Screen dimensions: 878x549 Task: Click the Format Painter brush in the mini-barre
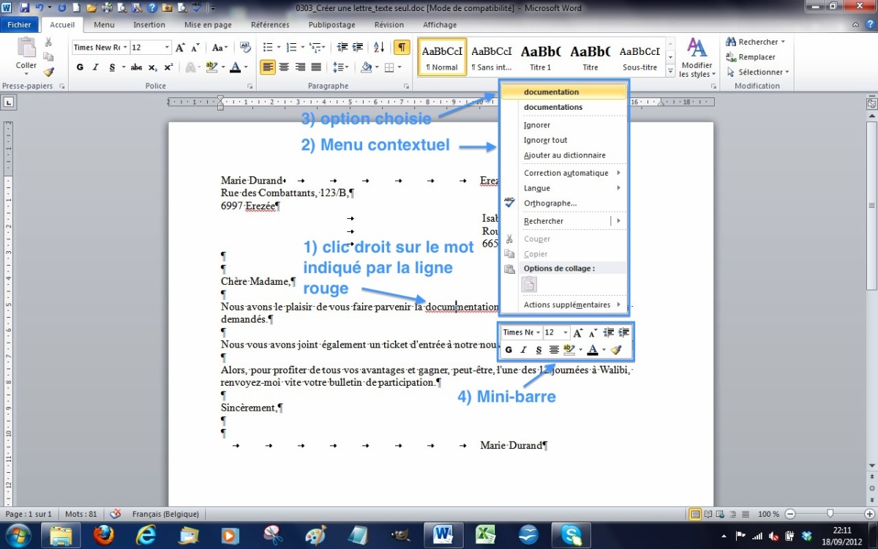click(x=616, y=350)
